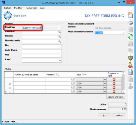Click into the Nom de famille field
This screenshot has width=136, height=125.
[40, 41]
